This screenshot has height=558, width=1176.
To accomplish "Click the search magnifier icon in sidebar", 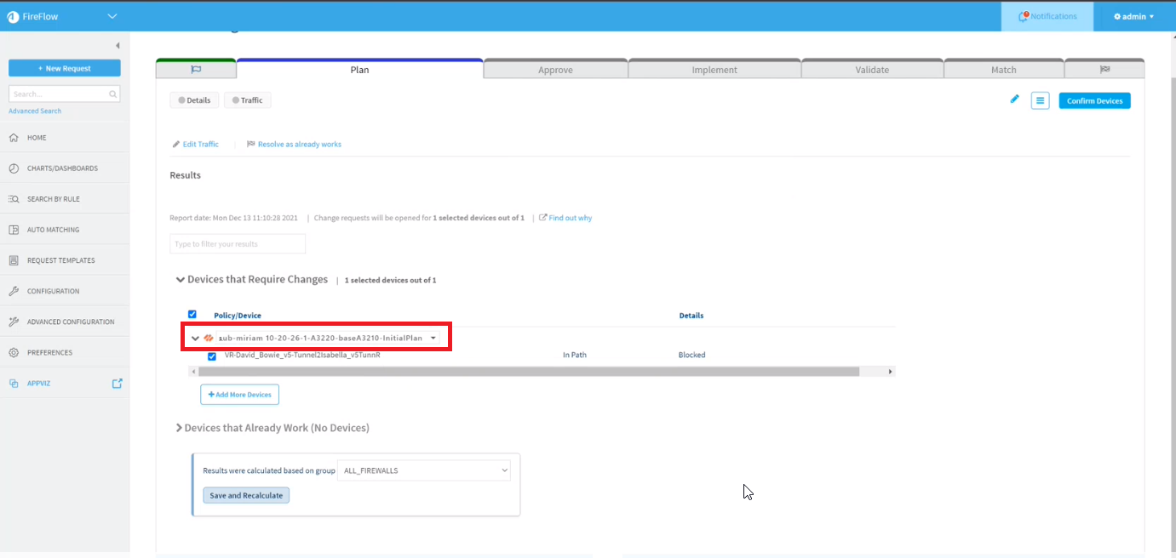I will click(x=112, y=94).
